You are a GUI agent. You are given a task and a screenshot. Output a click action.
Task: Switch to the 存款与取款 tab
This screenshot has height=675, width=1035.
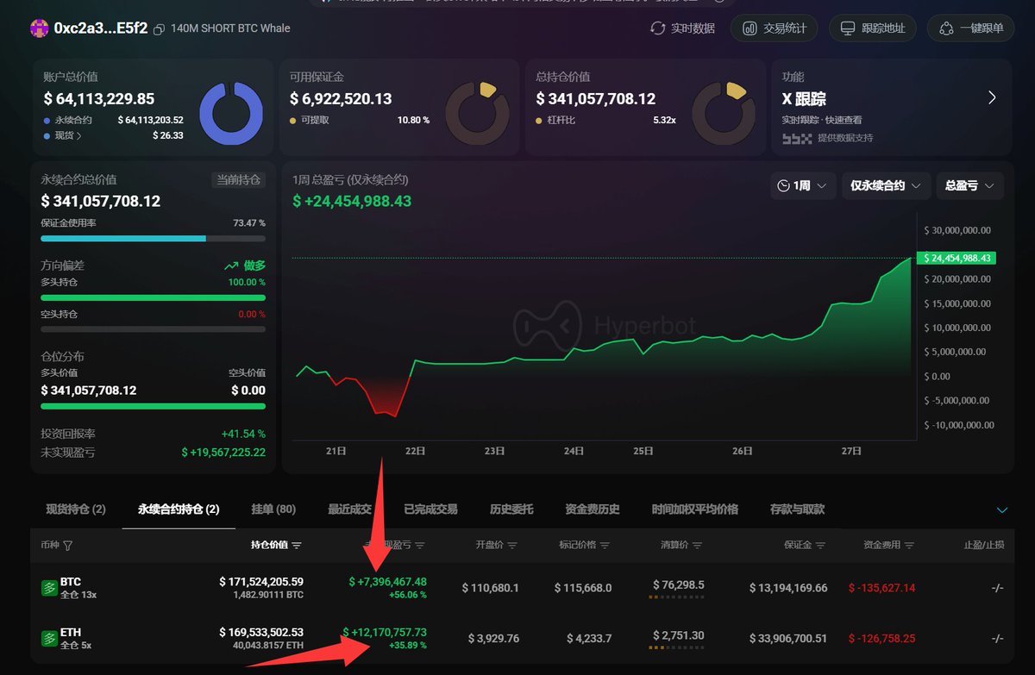[x=797, y=509]
